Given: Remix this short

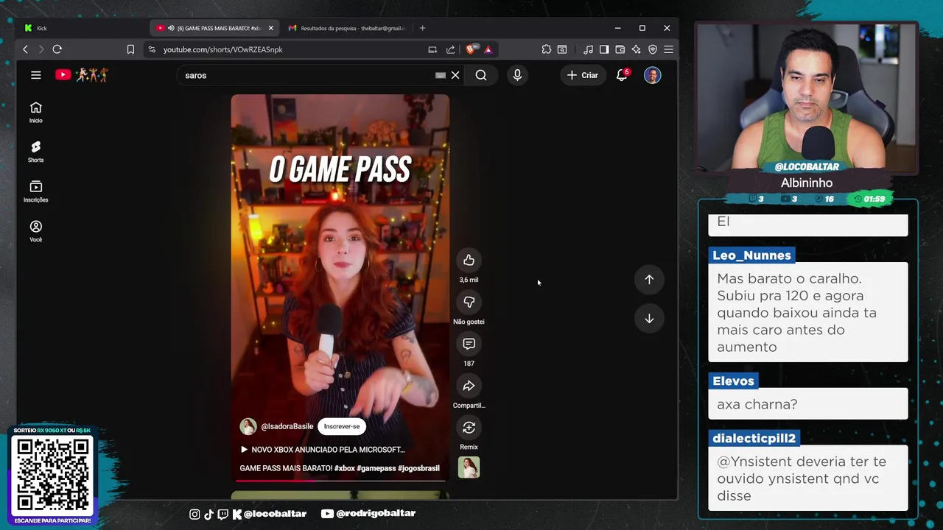Looking at the screenshot, I should coord(469,428).
